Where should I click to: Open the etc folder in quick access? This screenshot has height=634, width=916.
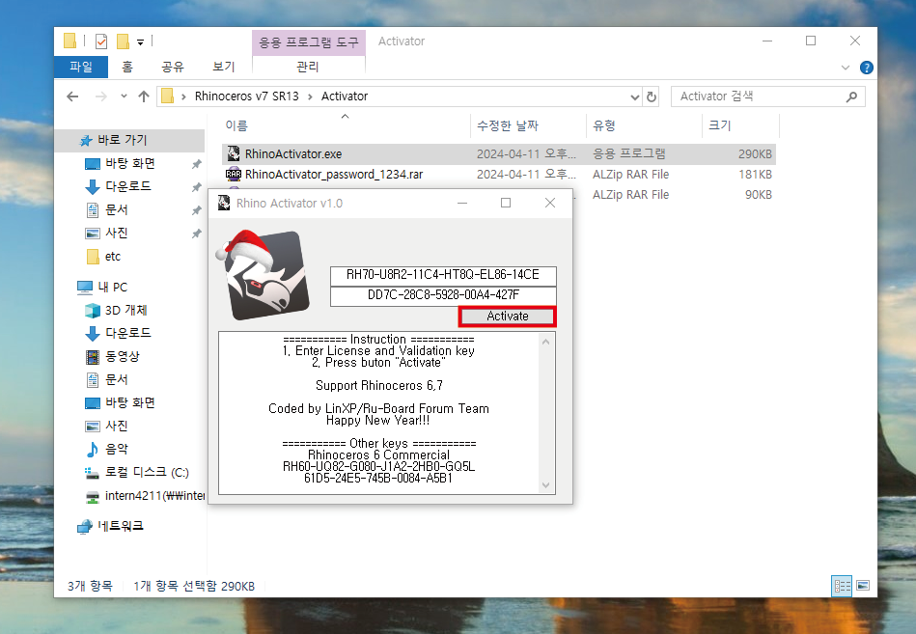112,257
